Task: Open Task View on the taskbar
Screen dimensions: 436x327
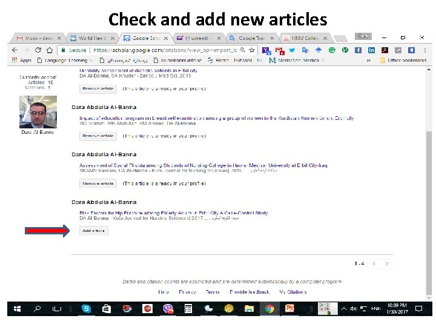Action: point(57,309)
